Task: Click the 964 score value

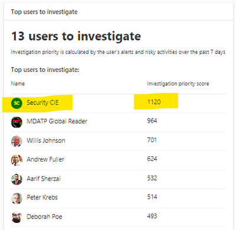Action: (152, 120)
